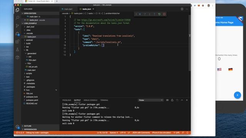Click main.dart in Open Editors list
The image size is (246, 138).
coord(33,16)
